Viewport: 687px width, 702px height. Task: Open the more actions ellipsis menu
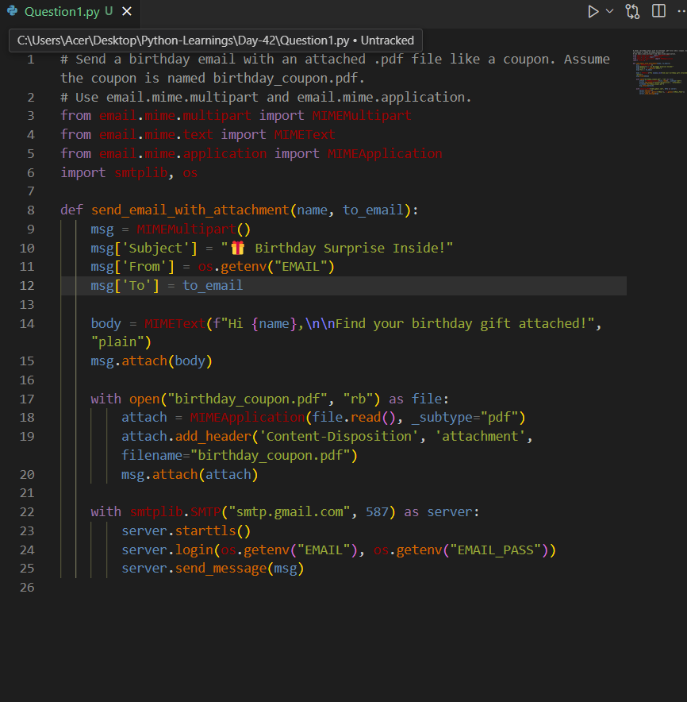681,11
